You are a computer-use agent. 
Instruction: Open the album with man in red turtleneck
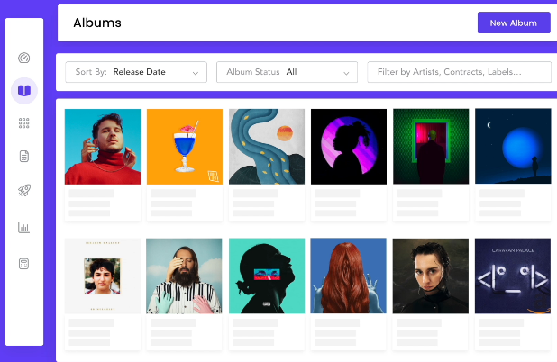pyautogui.click(x=103, y=147)
